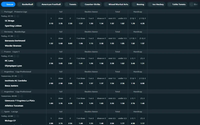The width and height of the screenshot is (200, 125).
Task: Open the Ligue 1 league link
Action: point(16,52)
